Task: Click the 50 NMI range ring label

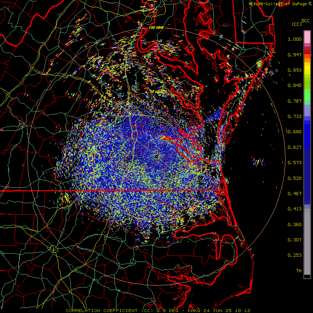Action: (156, 92)
